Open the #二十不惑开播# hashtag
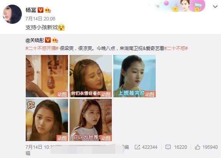 point(42,48)
